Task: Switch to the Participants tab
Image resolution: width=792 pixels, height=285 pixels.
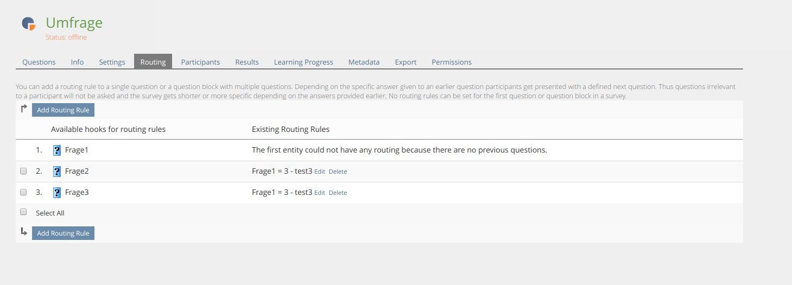Action: coord(200,62)
